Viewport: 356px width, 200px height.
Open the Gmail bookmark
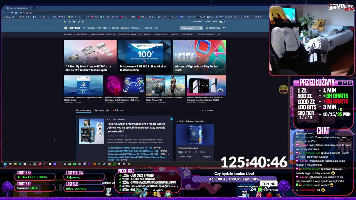[21, 17]
